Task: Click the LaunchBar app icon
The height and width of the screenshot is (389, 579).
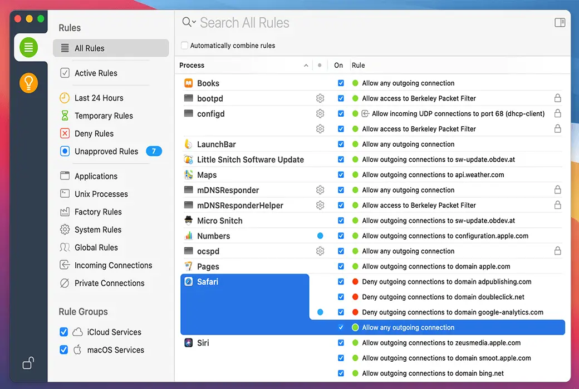Action: (x=189, y=144)
